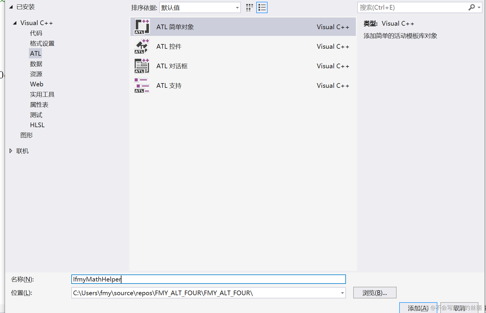The width and height of the screenshot is (486, 313).
Task: Select Web category in tree
Action: click(x=37, y=84)
